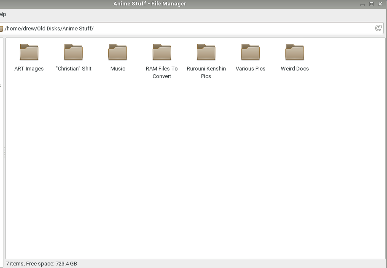Open Rurouni Kenshin Pics folder icon

206,52
